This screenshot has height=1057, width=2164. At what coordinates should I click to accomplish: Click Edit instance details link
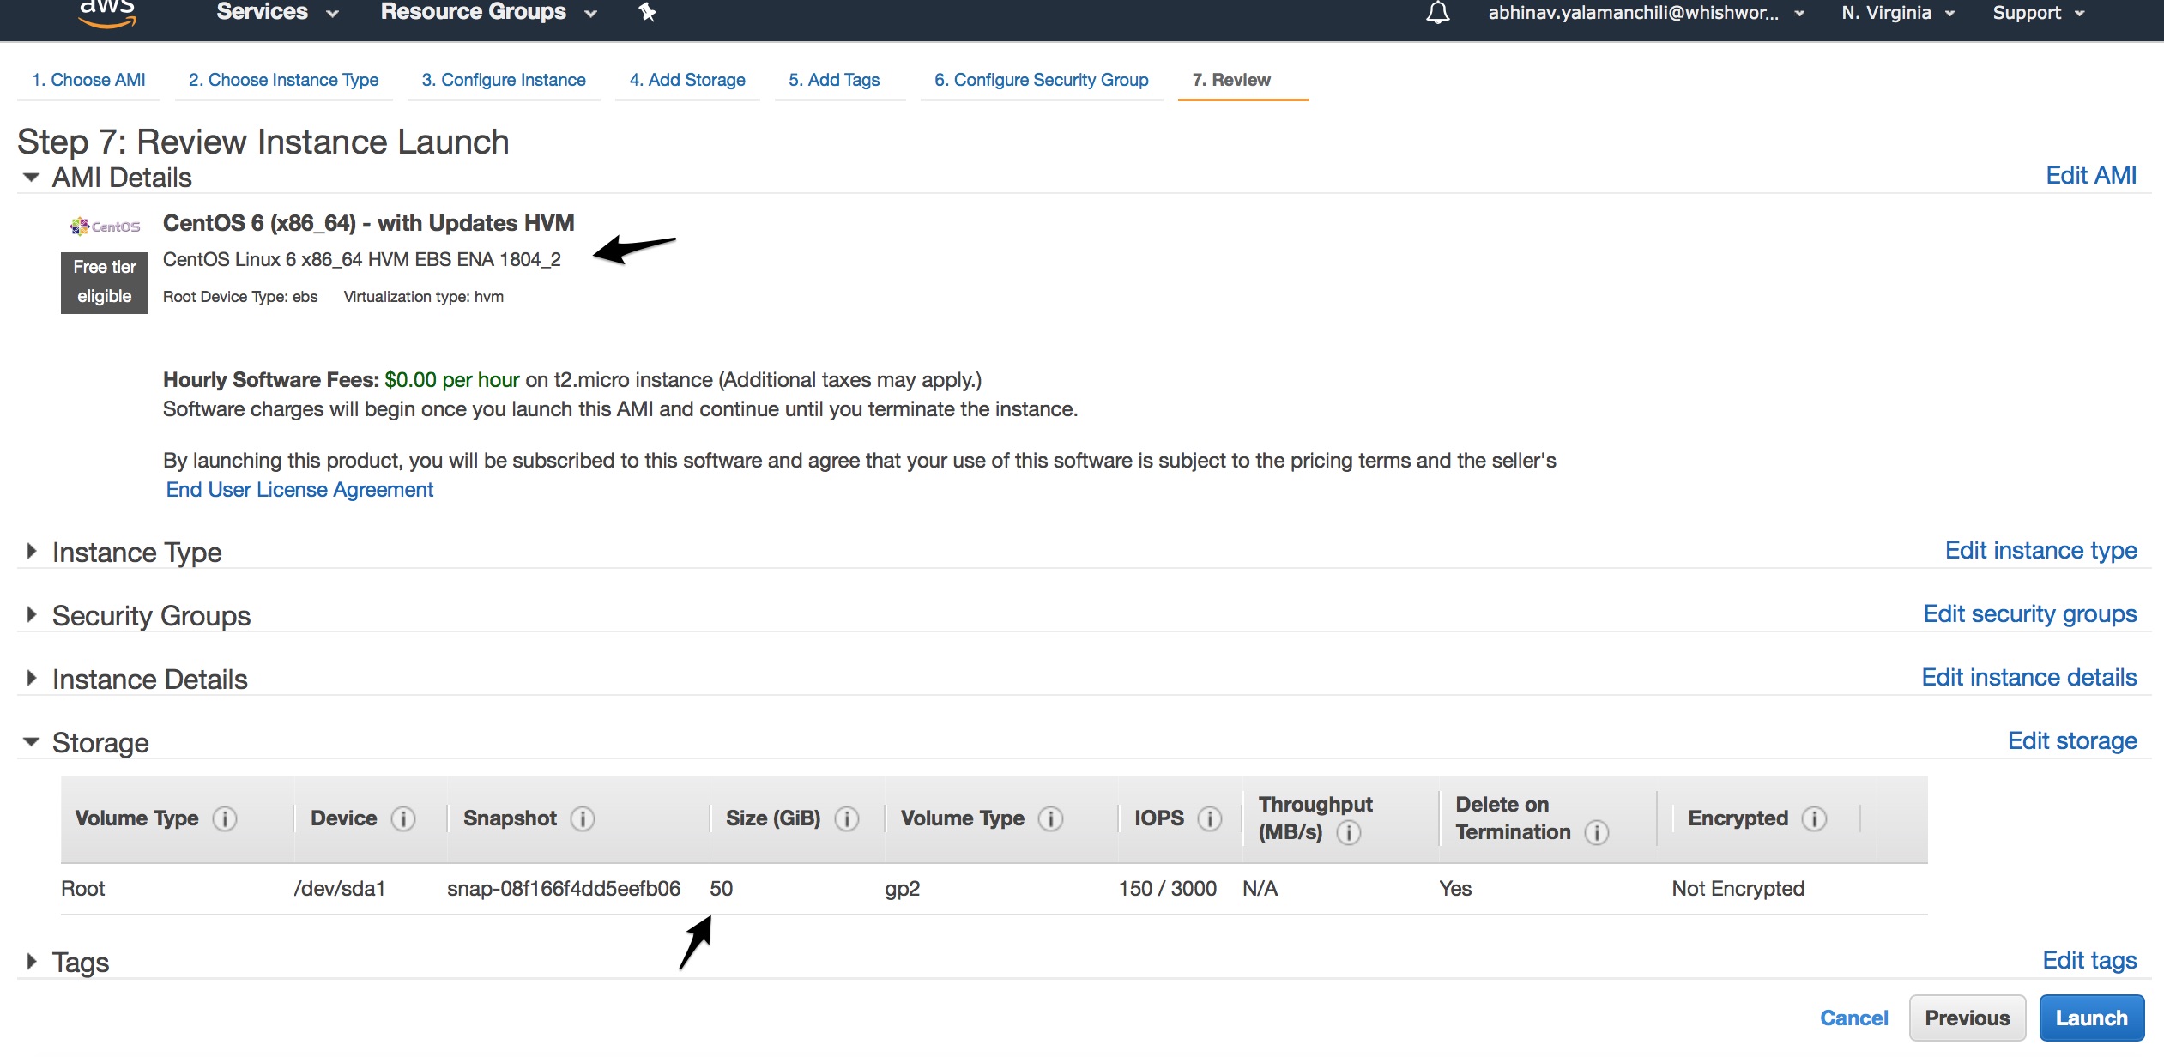(x=2028, y=677)
